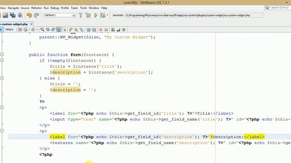The height and width of the screenshot is (163, 291).
Task: Open the Profile menu
Action: (x=65, y=8)
